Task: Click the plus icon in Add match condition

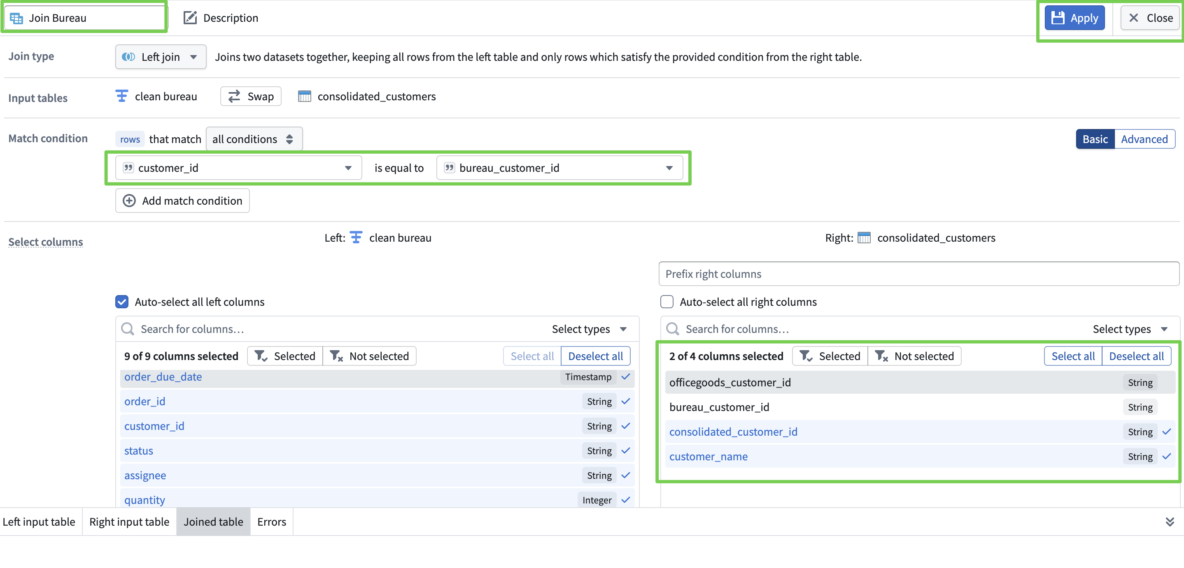Action: 129,201
